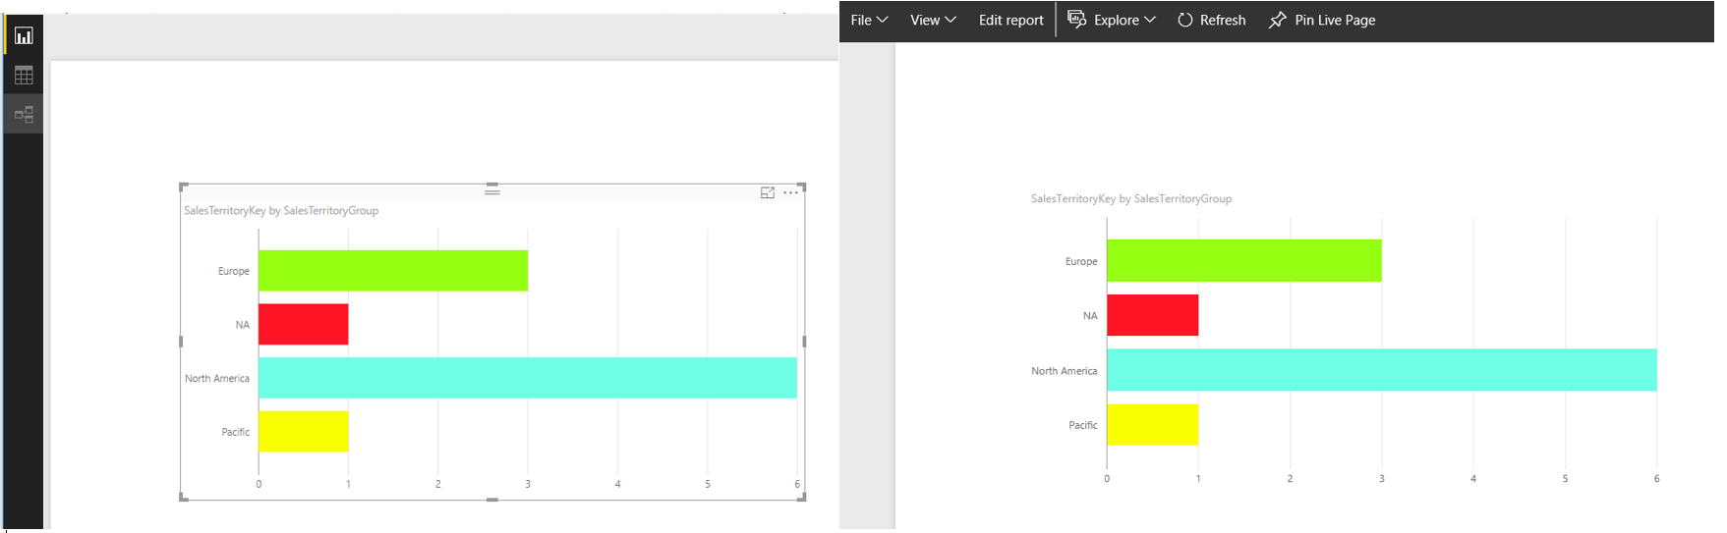The width and height of the screenshot is (1727, 533).
Task: Click axis value 3 in left chart
Action: coord(528,484)
